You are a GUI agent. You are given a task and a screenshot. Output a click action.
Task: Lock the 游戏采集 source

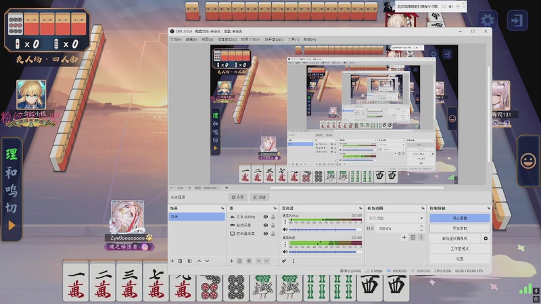(273, 225)
